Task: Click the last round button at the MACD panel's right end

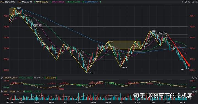Action: [x=196, y=78]
